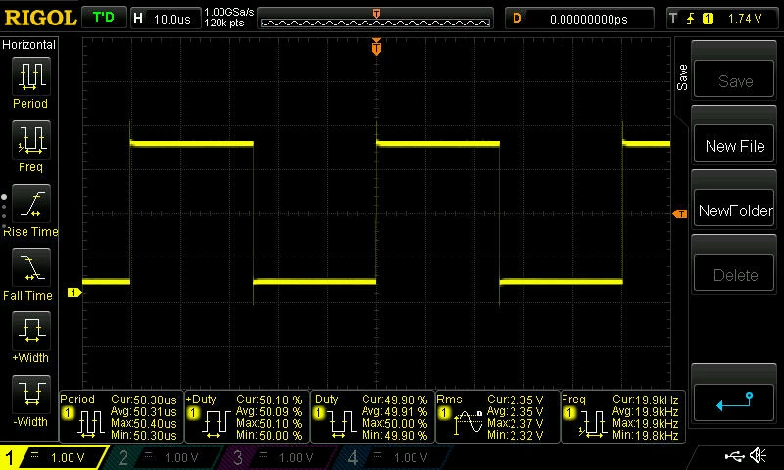Open the Save side tab

pyautogui.click(x=682, y=77)
